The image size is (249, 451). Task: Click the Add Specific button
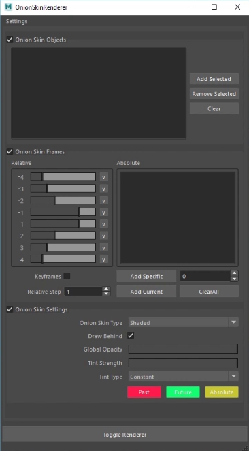coord(146,277)
